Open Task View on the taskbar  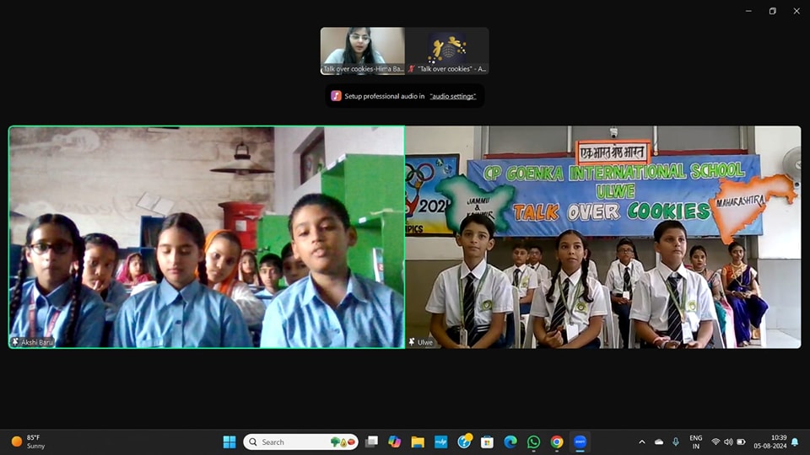point(371,442)
